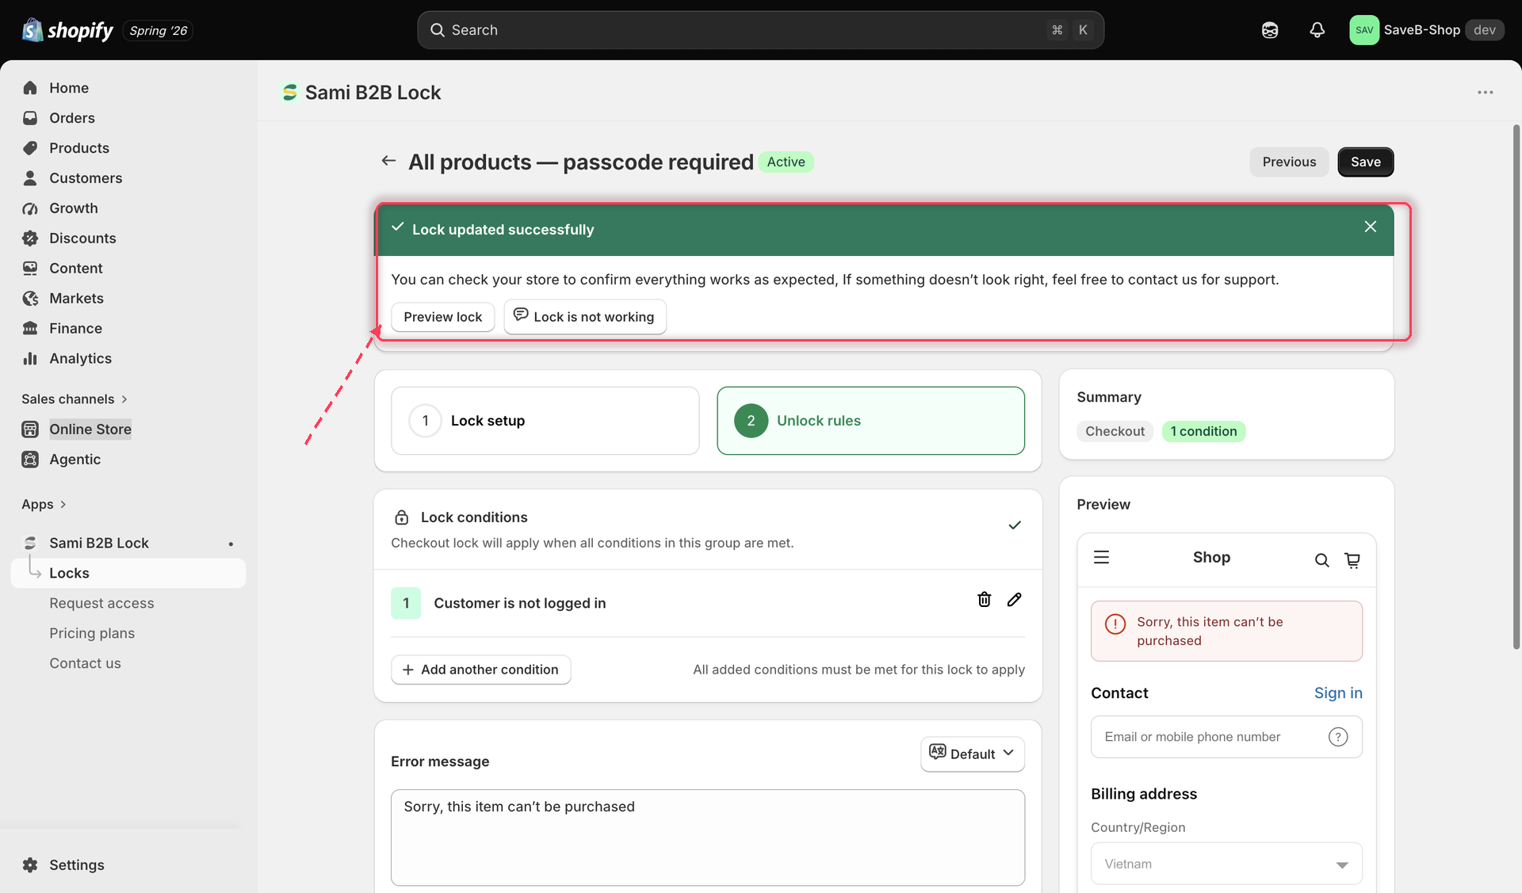Viewport: 1522px width, 893px height.
Task: Click the Save button
Action: [x=1365, y=162]
